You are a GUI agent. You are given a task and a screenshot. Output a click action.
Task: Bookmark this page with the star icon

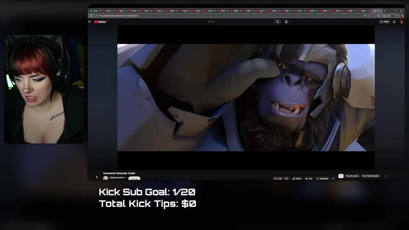click(373, 16)
